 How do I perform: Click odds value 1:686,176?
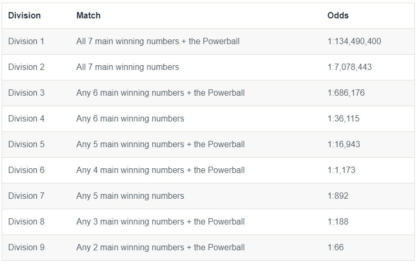tap(345, 93)
